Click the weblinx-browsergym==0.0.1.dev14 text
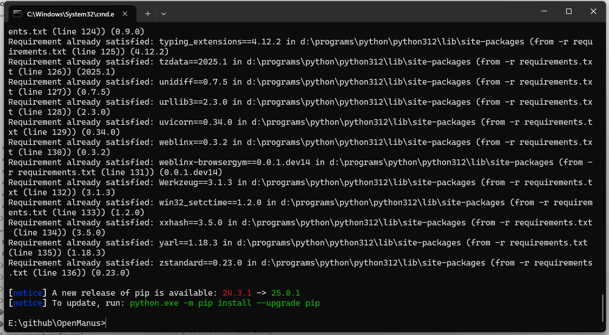609x335 pixels. (234, 162)
